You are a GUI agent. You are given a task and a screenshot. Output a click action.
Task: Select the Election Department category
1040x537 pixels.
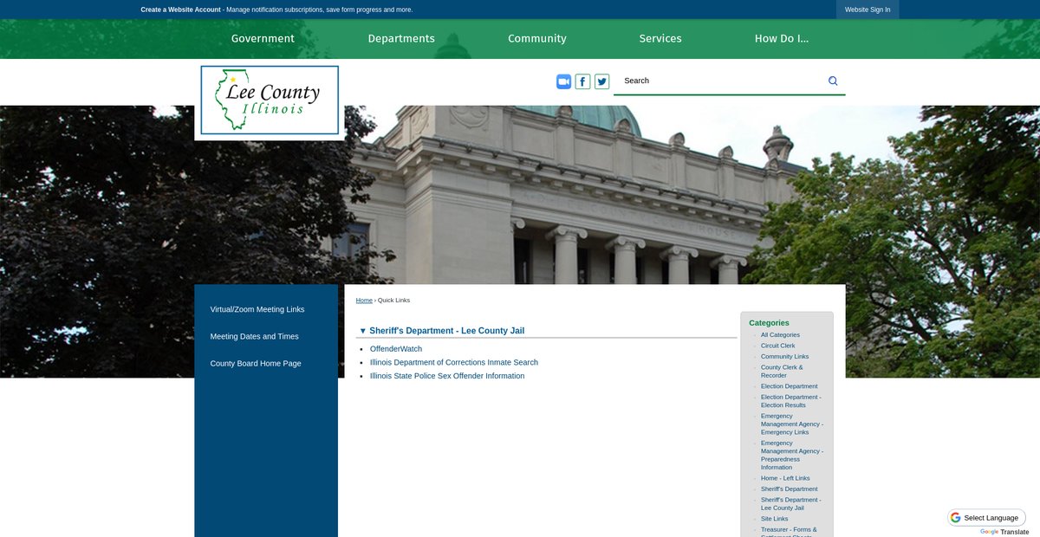pyautogui.click(x=789, y=386)
